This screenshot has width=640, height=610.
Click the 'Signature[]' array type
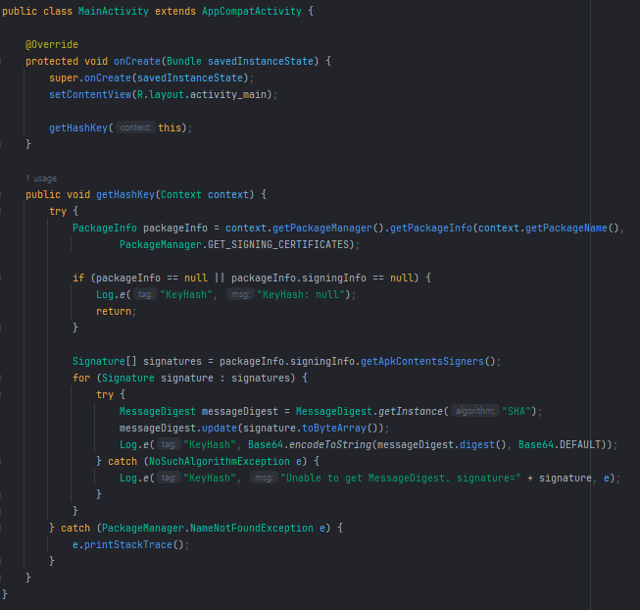pos(105,361)
